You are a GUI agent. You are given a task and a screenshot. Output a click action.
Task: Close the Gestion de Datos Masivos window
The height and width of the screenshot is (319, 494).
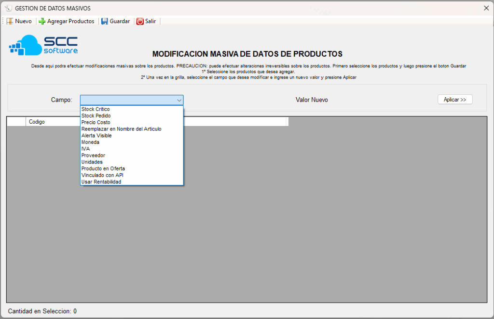[486, 8]
